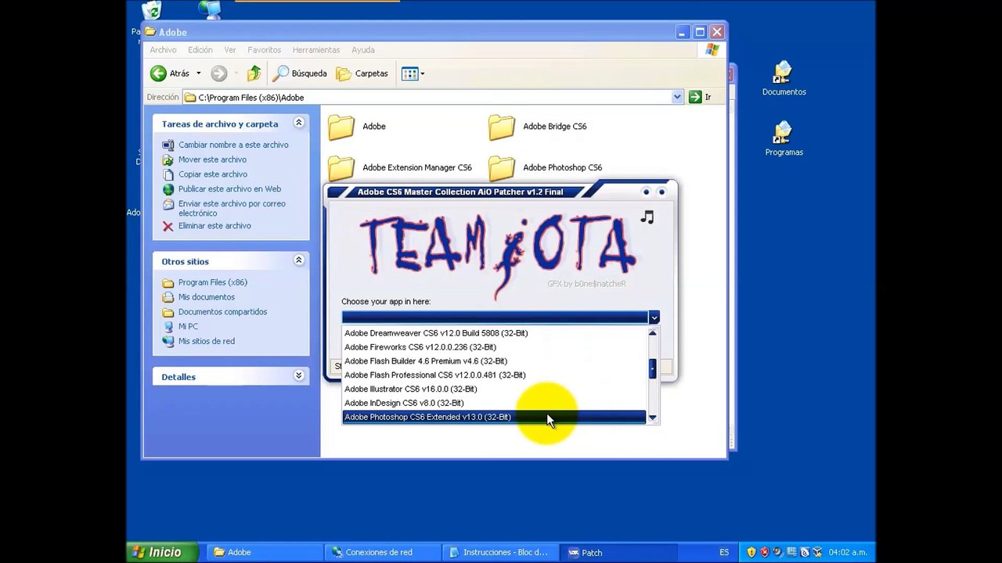This screenshot has height=563, width=1002.
Task: Click the ES language indicator
Action: point(724,552)
